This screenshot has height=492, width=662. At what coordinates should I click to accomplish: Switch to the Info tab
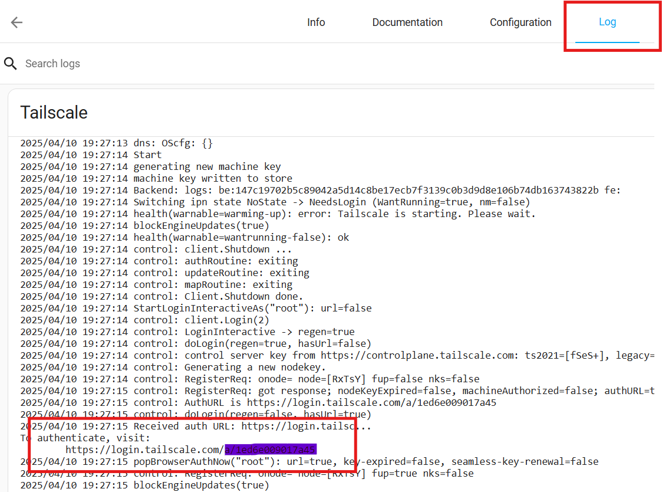[x=316, y=22]
